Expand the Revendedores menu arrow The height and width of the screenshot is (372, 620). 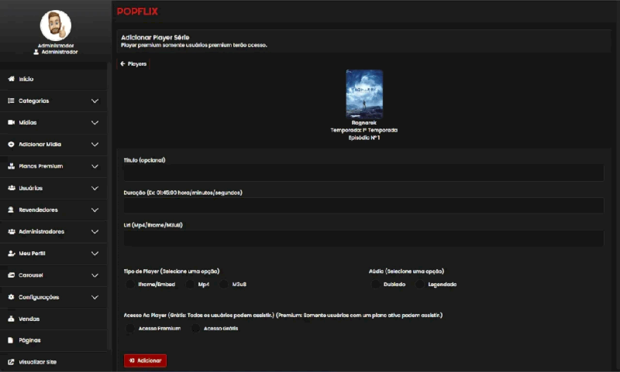[95, 210]
